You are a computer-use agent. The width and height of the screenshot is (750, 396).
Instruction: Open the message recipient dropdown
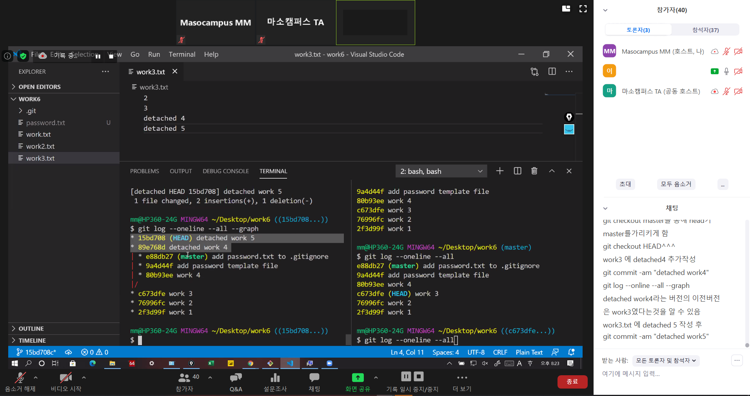(x=666, y=360)
